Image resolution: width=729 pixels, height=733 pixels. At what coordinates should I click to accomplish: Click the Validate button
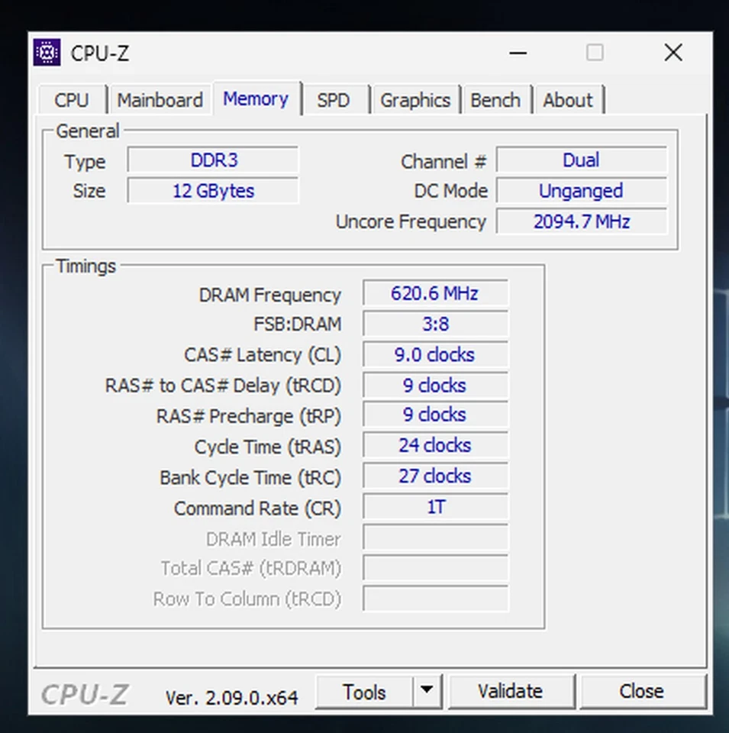click(x=511, y=692)
